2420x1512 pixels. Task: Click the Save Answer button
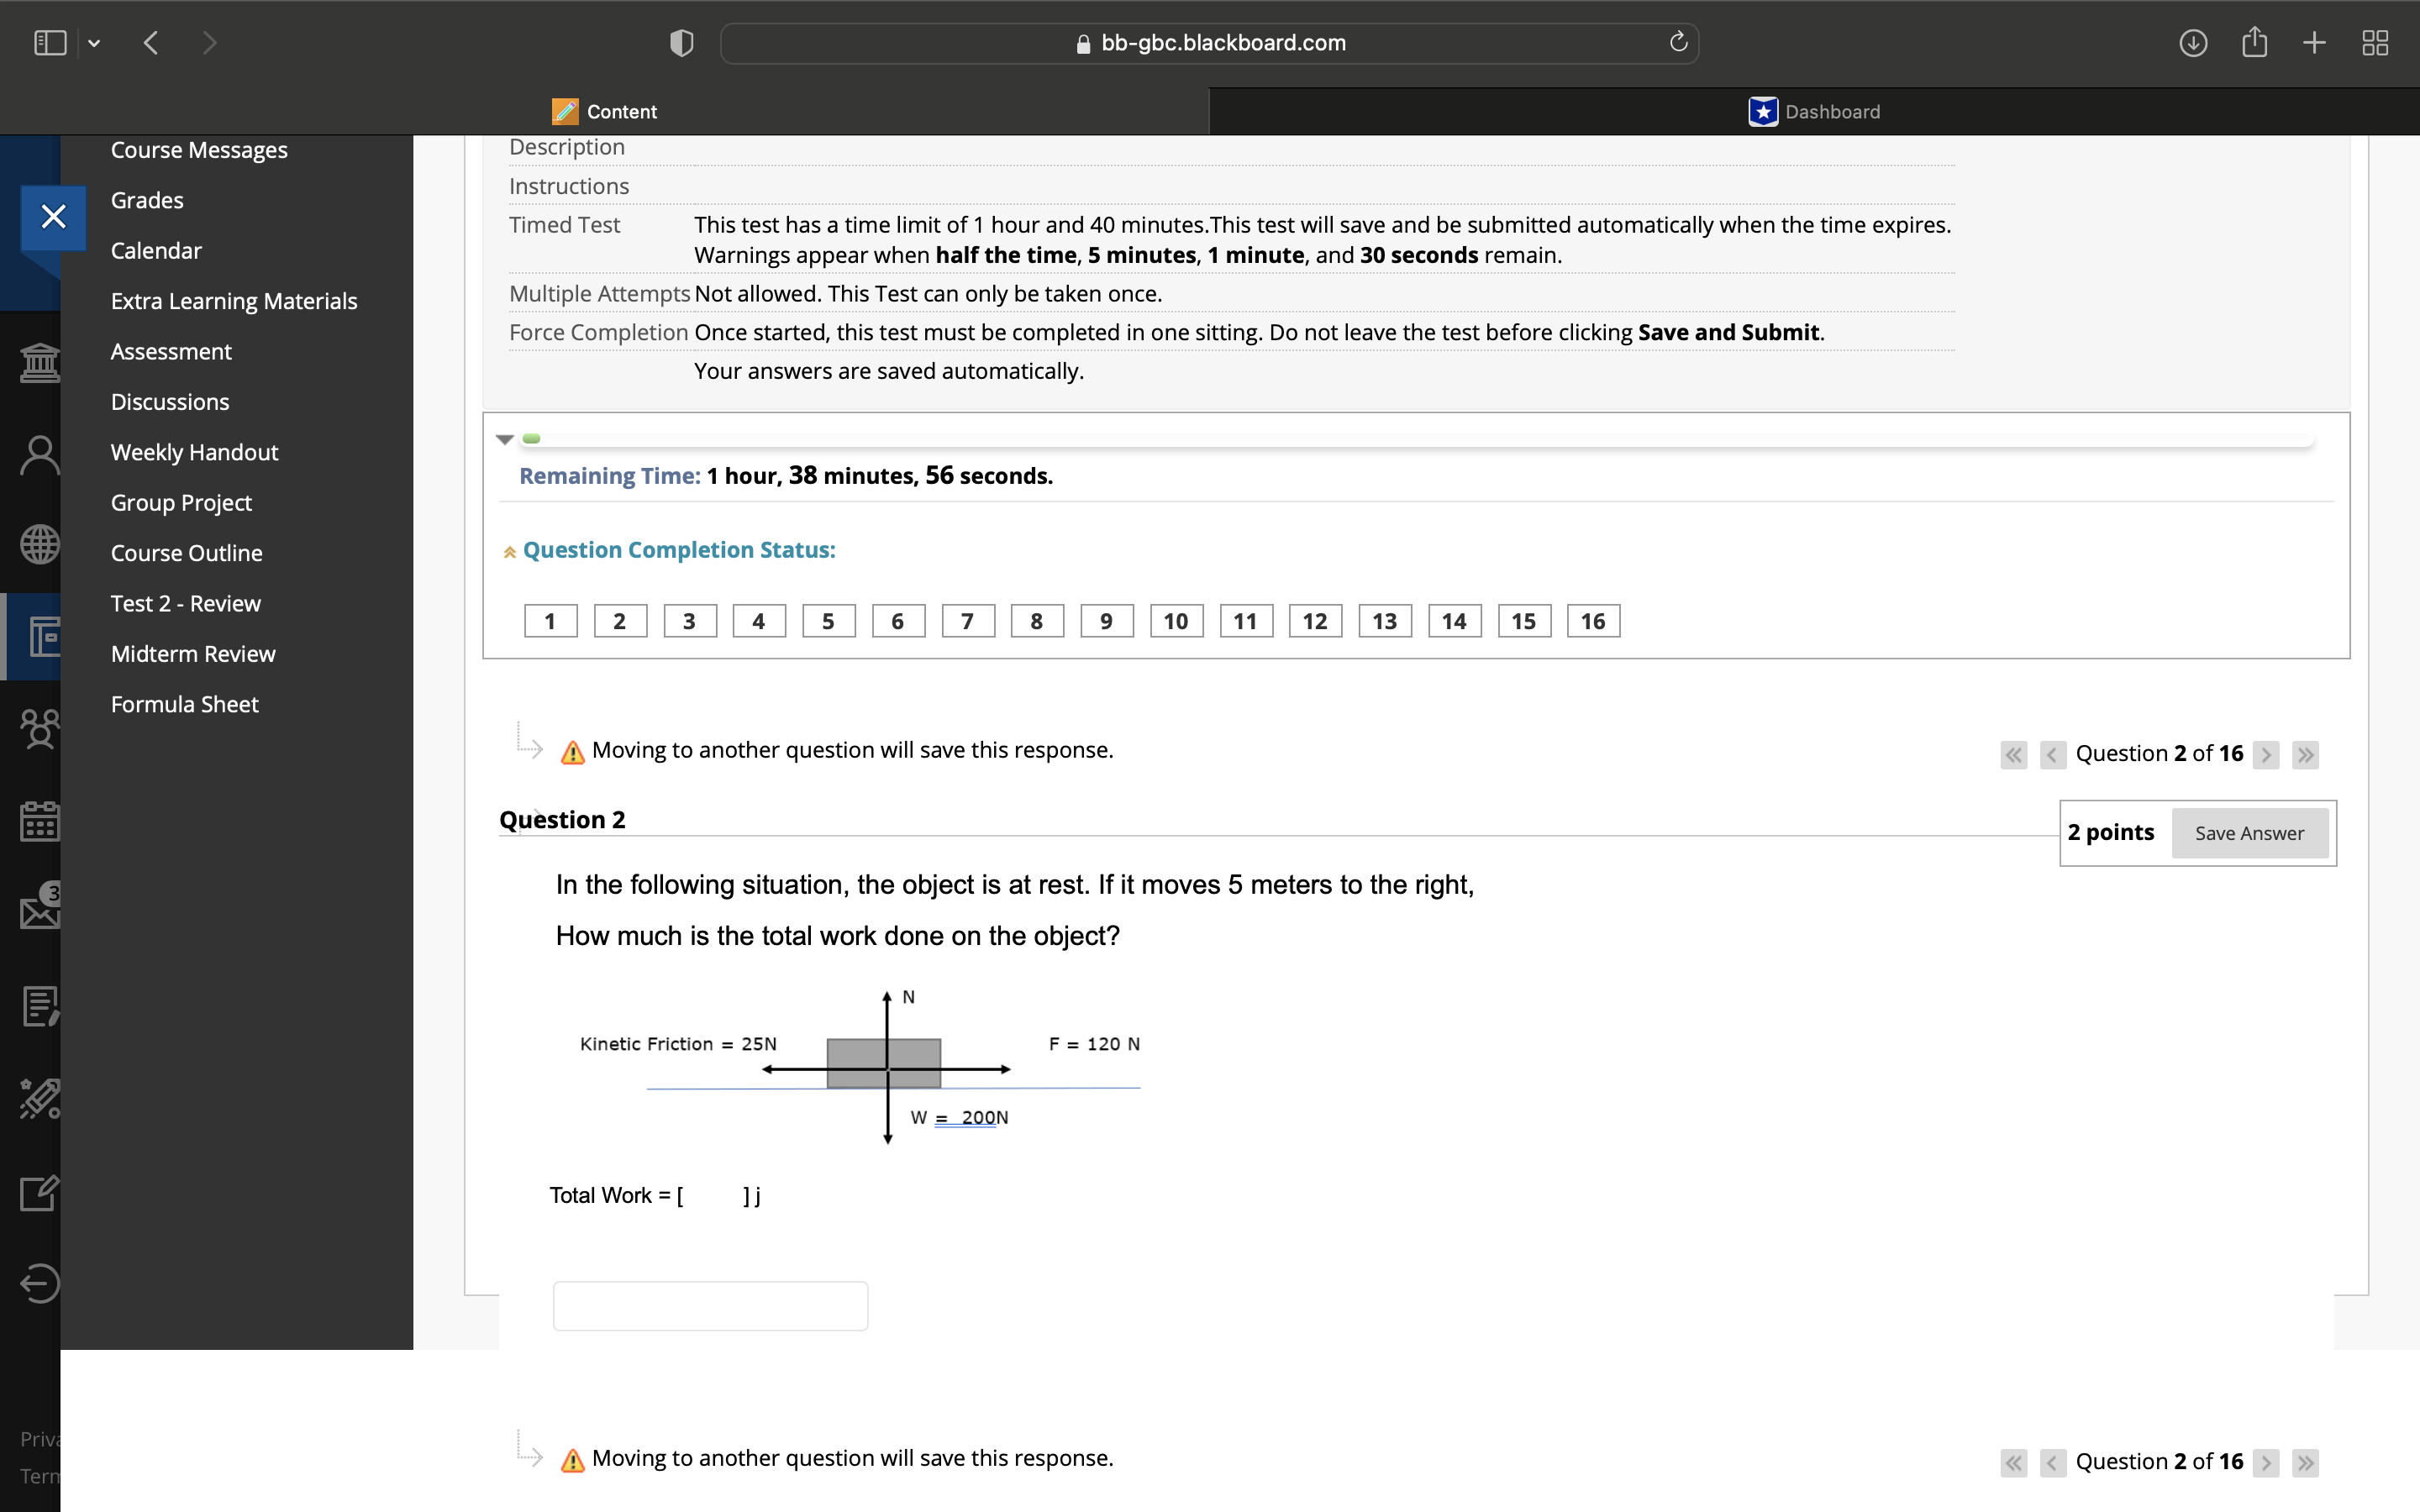pyautogui.click(x=2249, y=833)
